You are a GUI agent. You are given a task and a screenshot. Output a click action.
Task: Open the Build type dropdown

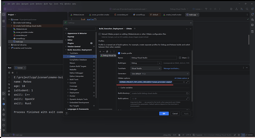(146, 63)
